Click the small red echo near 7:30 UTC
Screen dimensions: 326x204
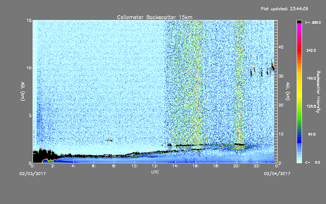click(x=110, y=140)
